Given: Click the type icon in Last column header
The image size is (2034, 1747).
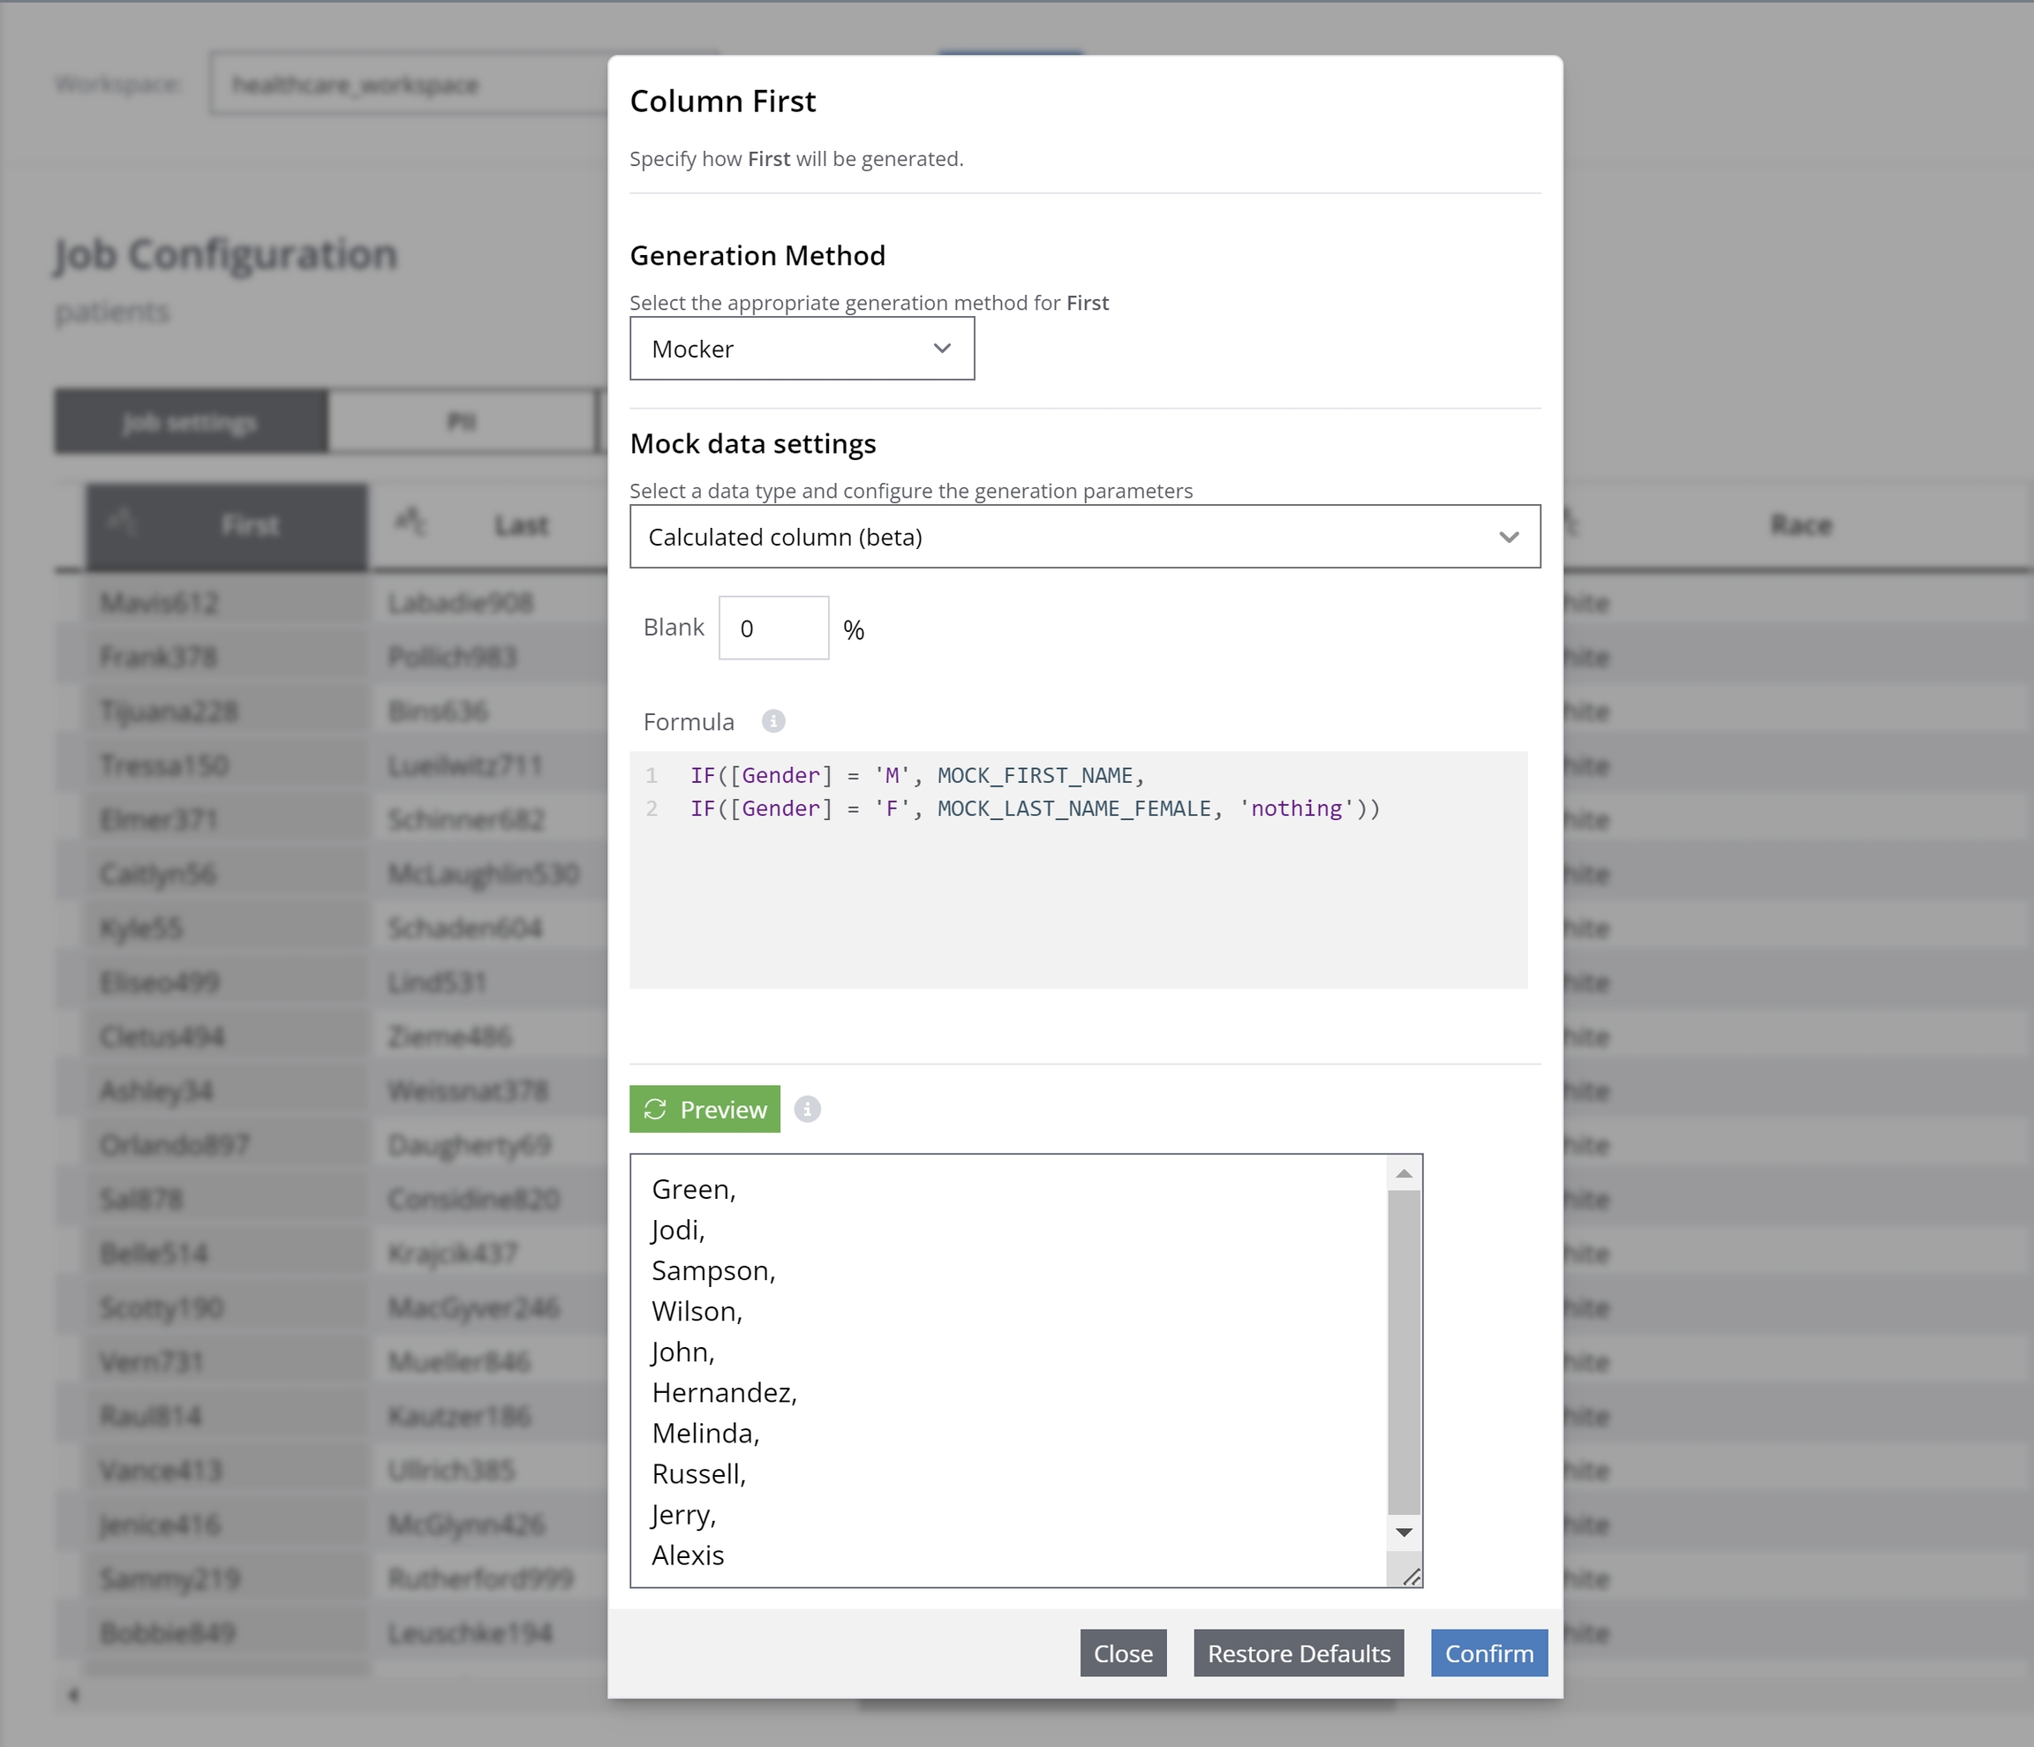Looking at the screenshot, I should (x=411, y=522).
